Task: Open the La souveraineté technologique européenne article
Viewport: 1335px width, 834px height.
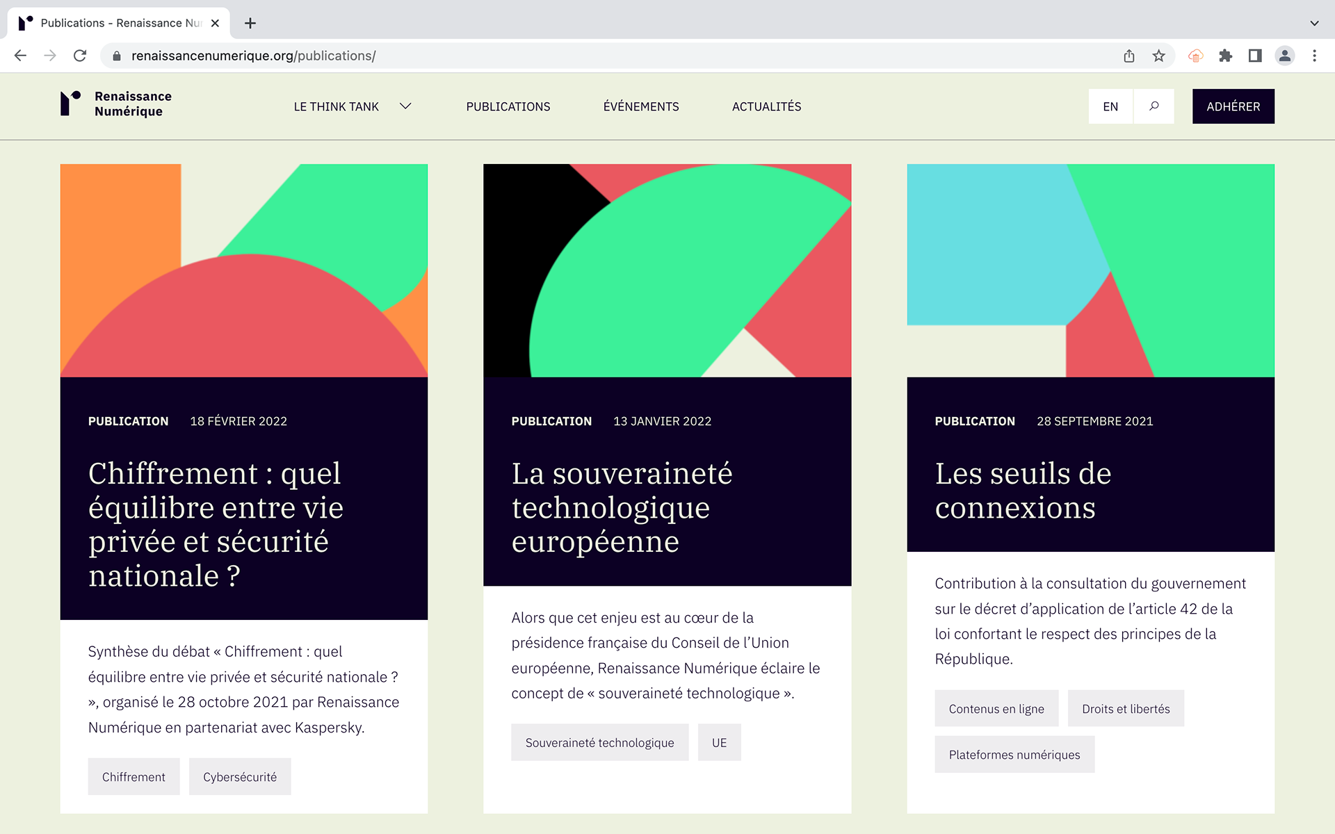Action: (622, 507)
